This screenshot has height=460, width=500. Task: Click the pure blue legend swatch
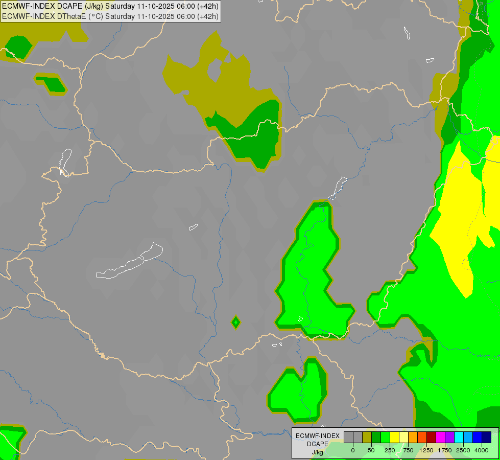pyautogui.click(x=478, y=437)
